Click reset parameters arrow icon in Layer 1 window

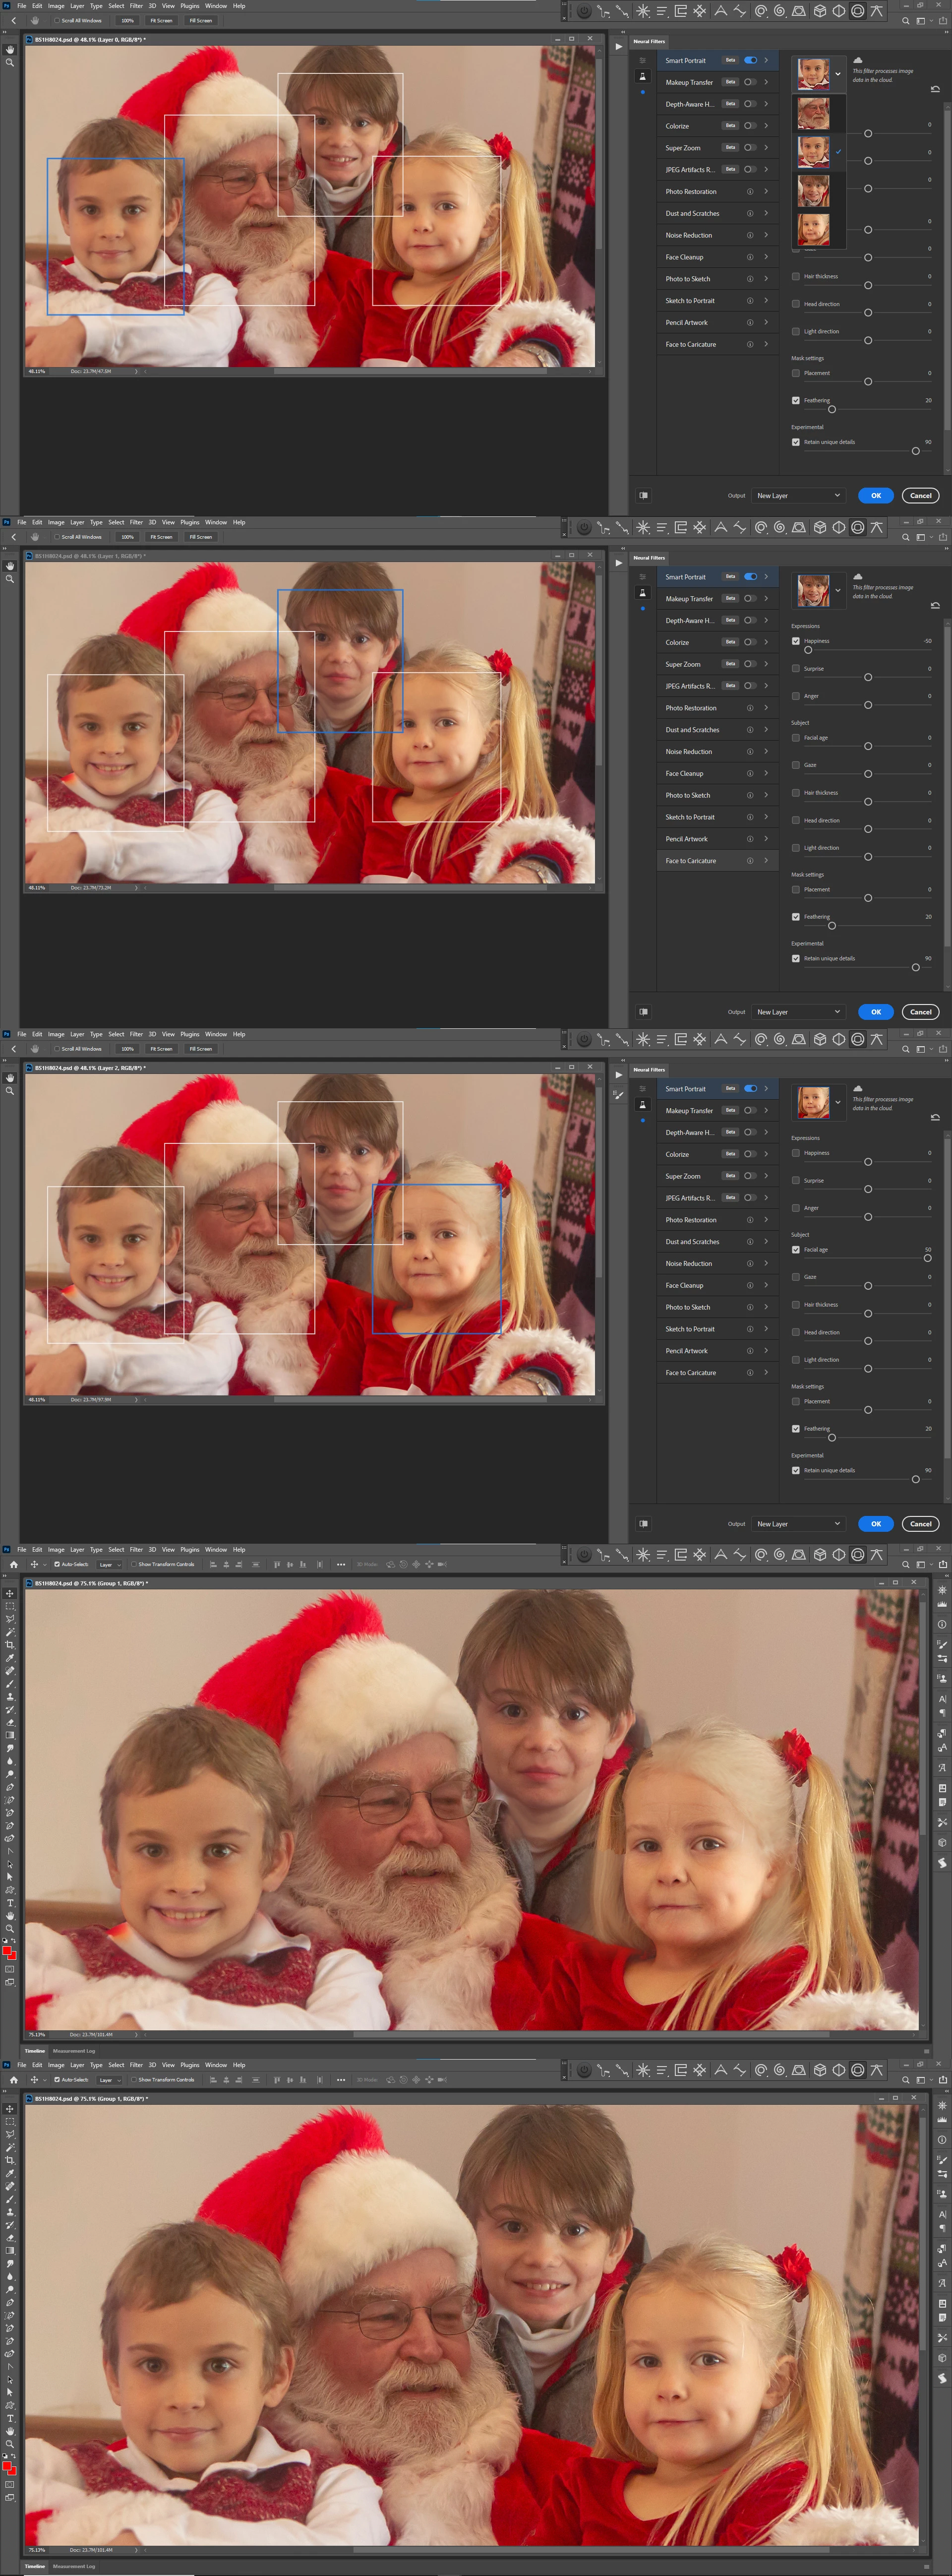point(935,605)
